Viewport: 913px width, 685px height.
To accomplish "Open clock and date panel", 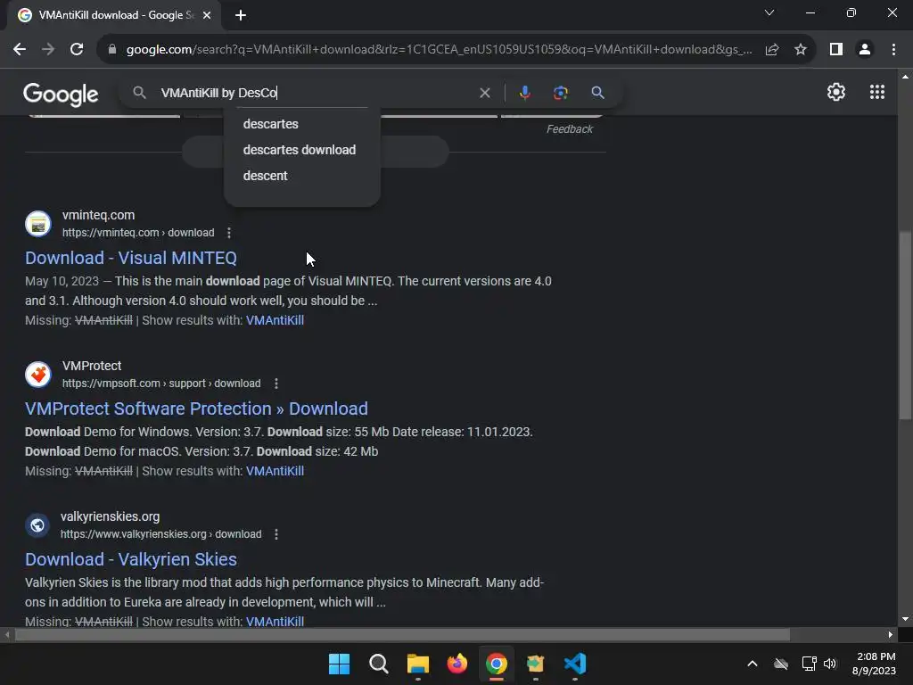I will (874, 664).
